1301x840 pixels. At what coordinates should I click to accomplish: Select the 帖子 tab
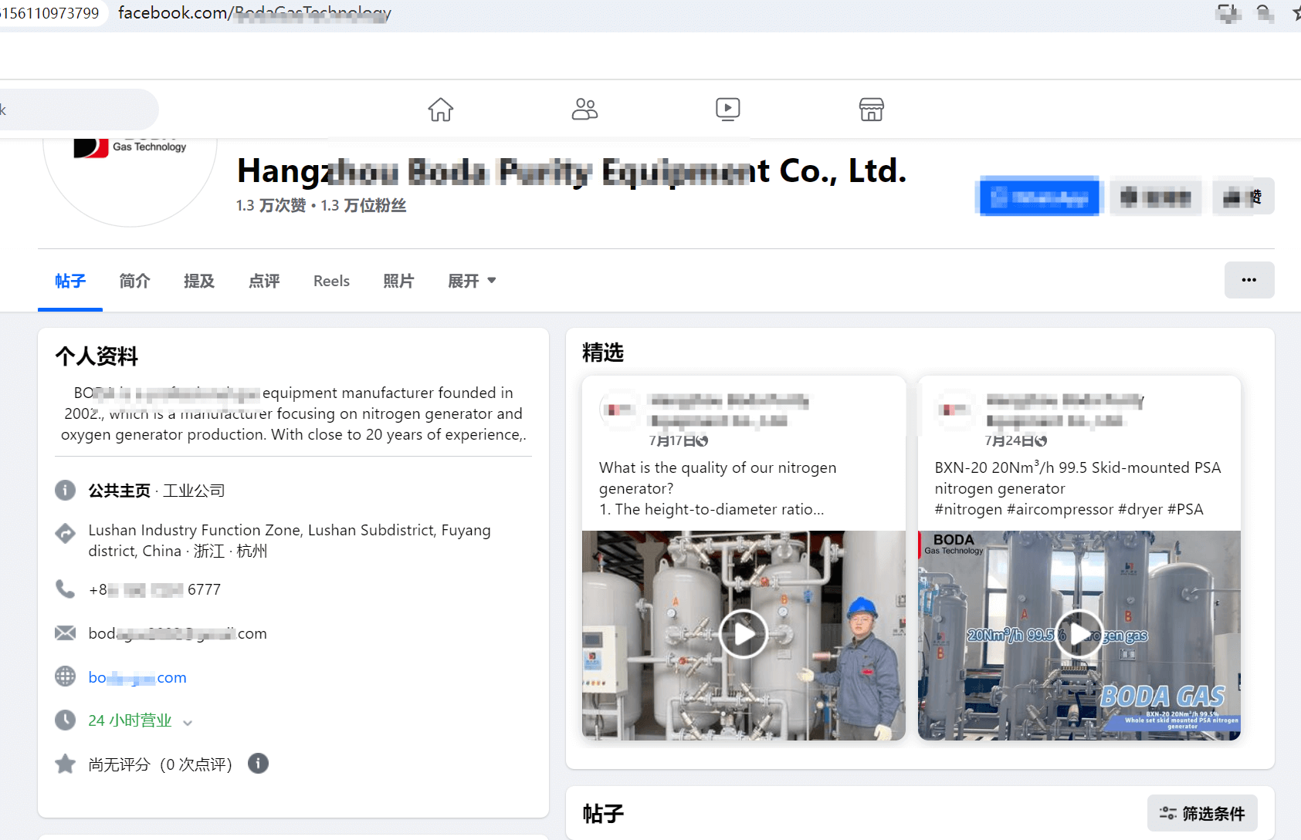(70, 281)
